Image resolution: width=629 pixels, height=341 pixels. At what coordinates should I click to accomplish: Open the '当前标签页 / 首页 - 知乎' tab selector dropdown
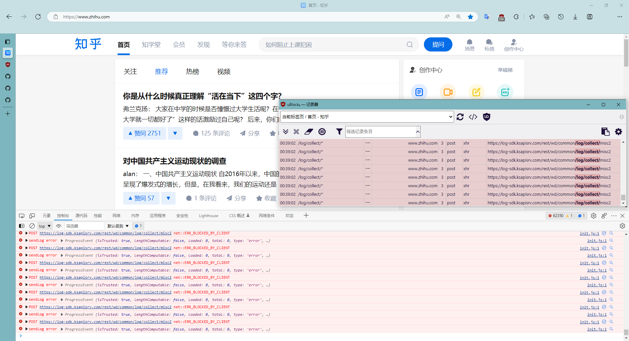(366, 117)
